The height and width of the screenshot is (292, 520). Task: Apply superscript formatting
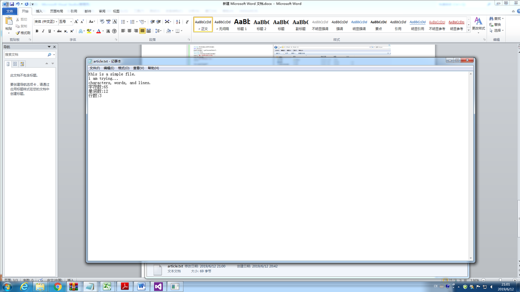(72, 31)
